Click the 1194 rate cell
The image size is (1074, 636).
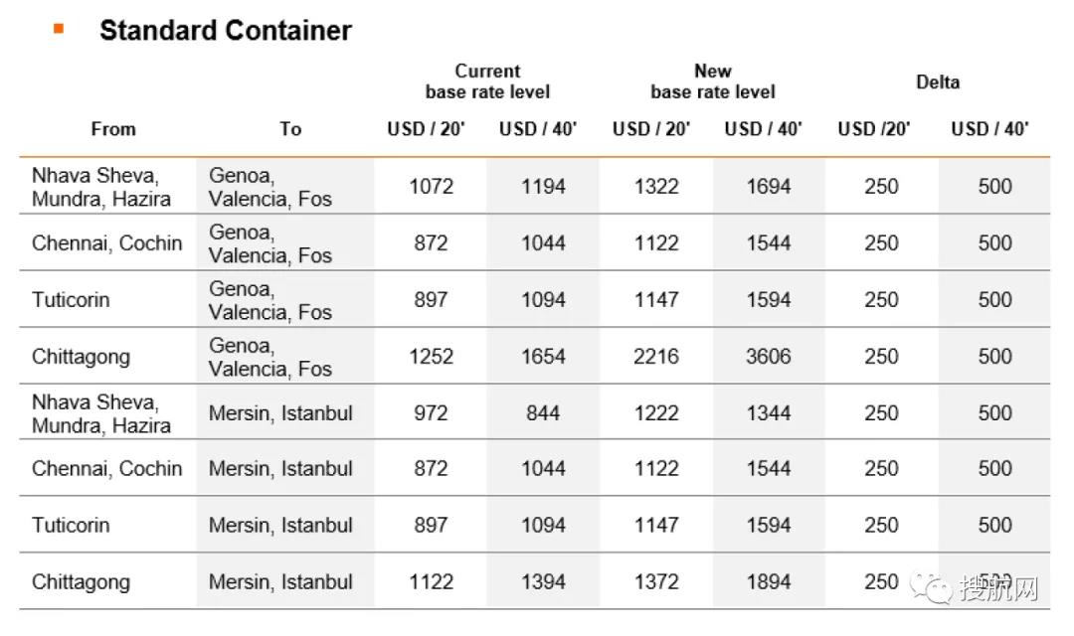tap(543, 186)
